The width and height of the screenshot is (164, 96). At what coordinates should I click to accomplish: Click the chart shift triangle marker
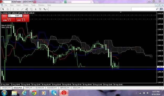pyautogui.click(x=121, y=12)
